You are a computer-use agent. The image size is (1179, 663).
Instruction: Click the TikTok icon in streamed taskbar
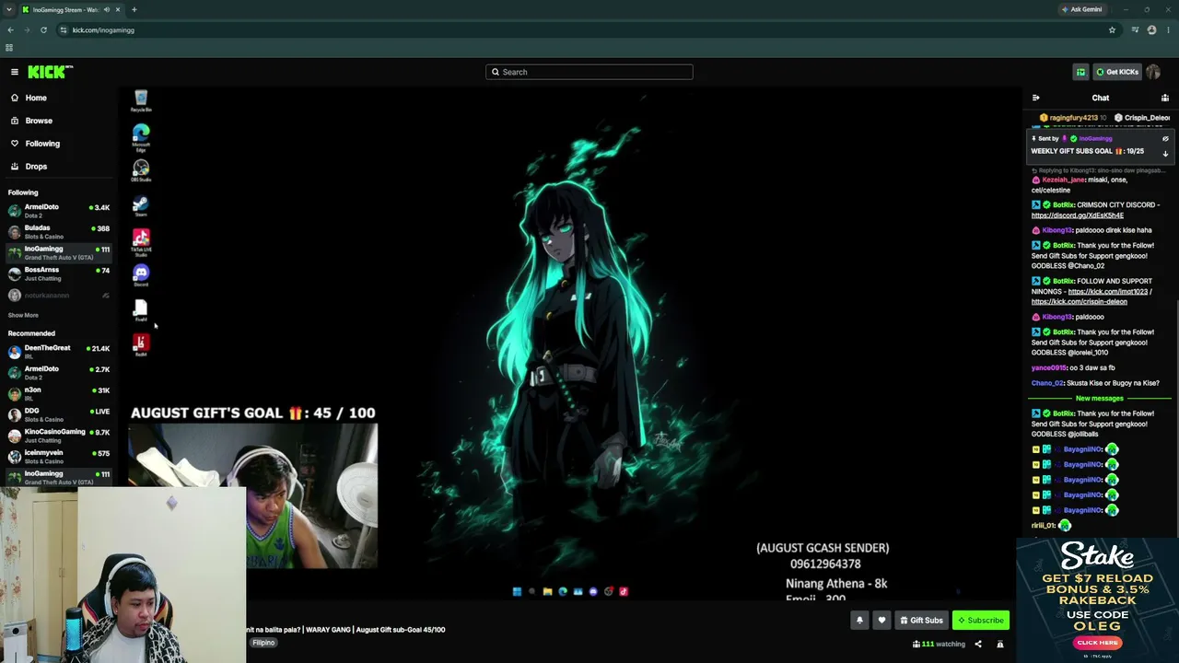[x=624, y=591]
